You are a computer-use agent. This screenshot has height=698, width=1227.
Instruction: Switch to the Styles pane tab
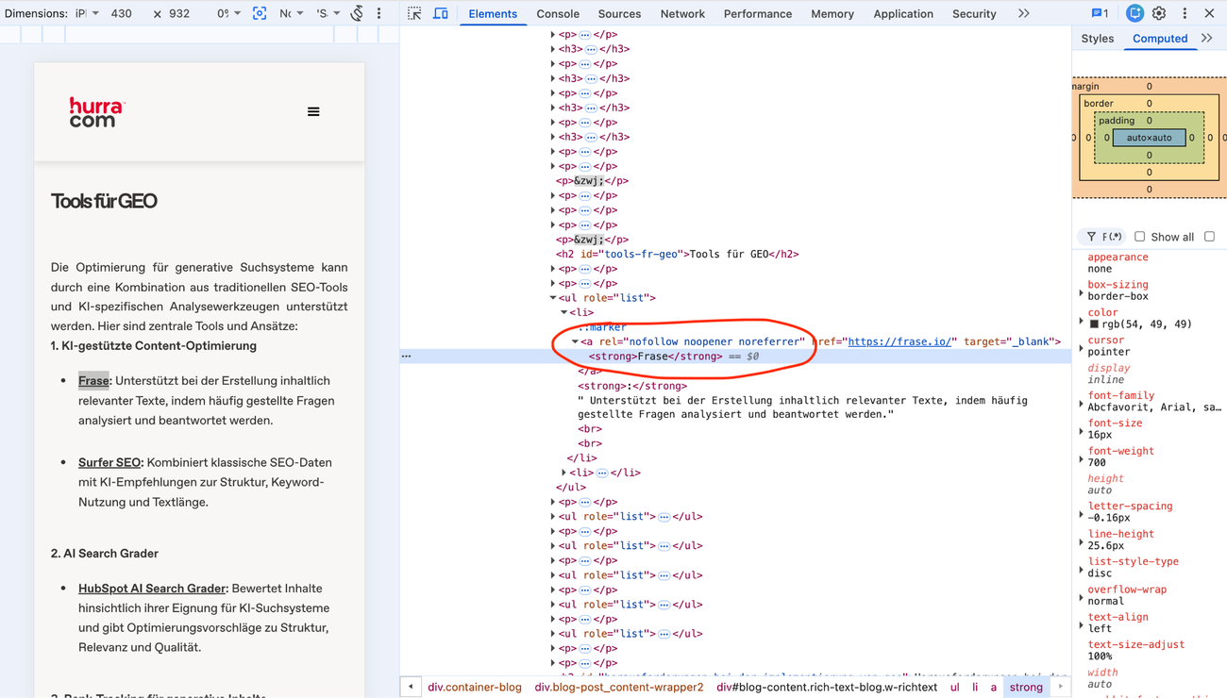pyautogui.click(x=1098, y=39)
